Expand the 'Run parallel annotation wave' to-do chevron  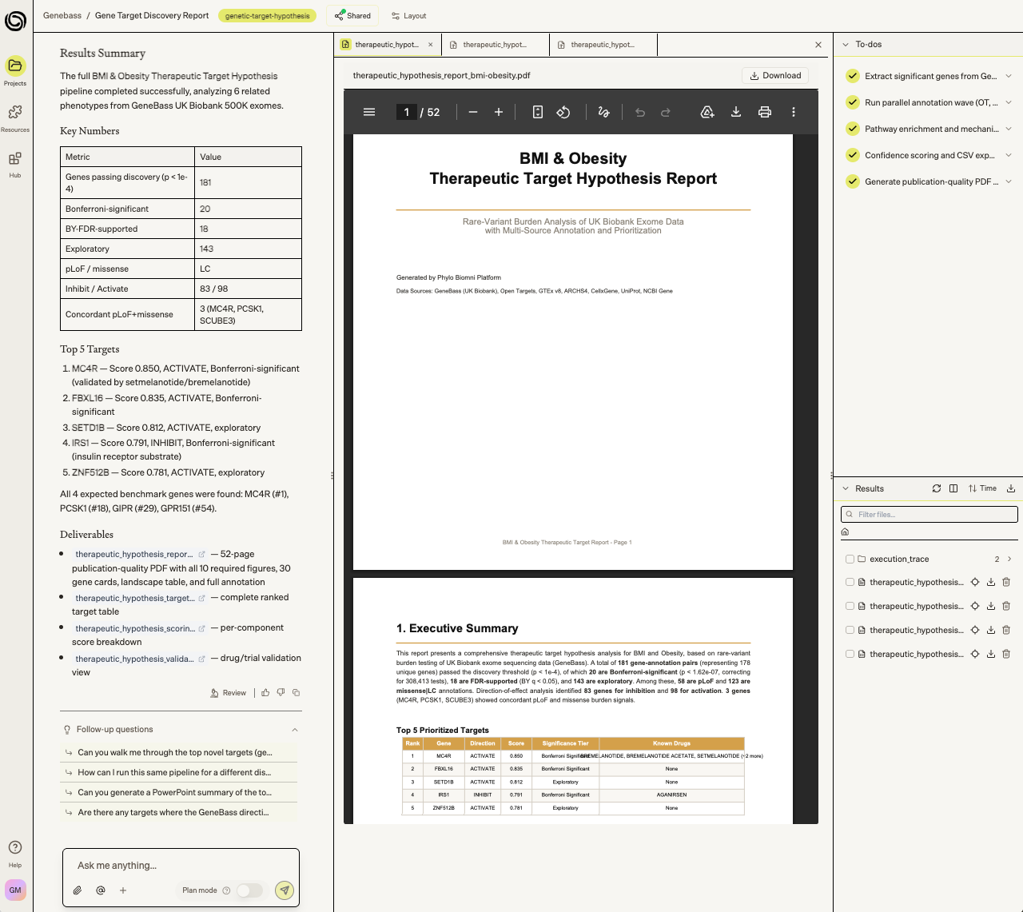coord(1009,102)
